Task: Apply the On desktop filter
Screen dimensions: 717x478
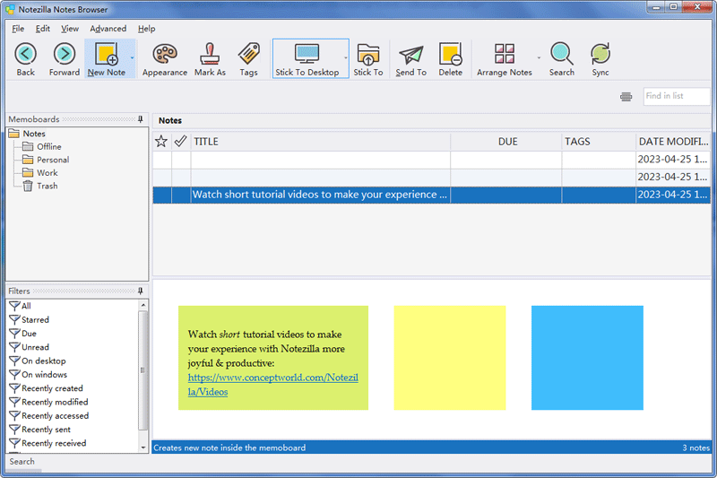Action: (x=38, y=361)
